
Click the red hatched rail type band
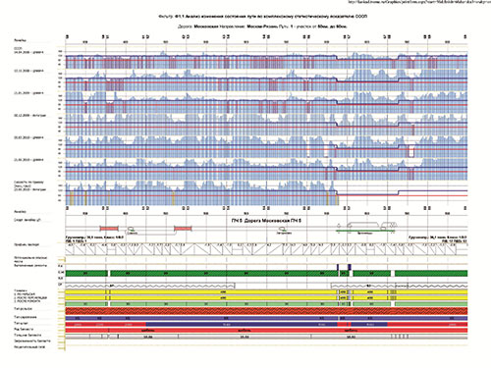pos(266,311)
